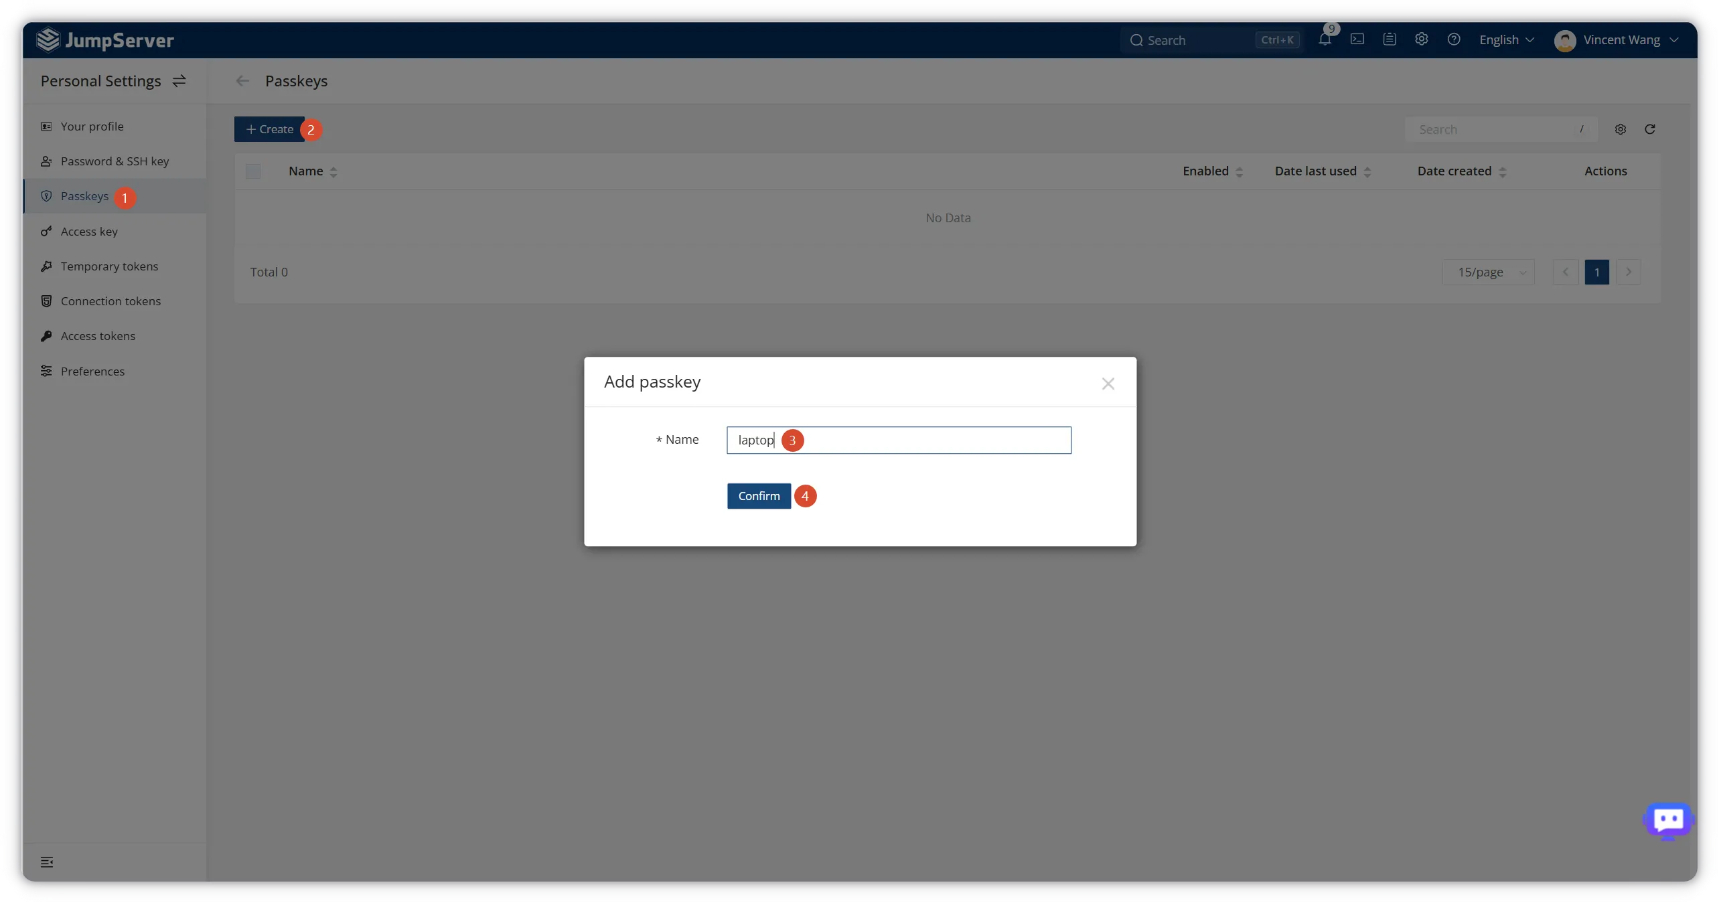
Task: Go to previous page arrow
Action: (1566, 272)
